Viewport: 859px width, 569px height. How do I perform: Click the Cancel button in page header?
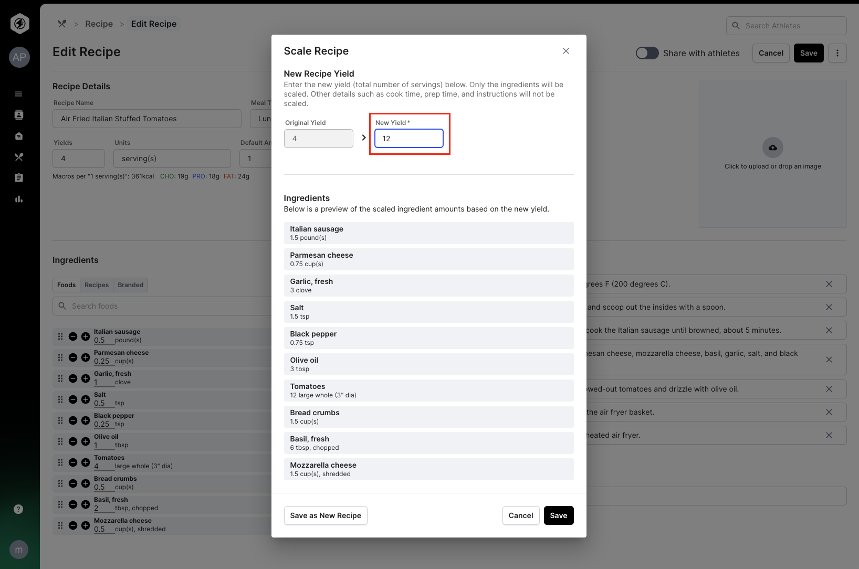771,53
